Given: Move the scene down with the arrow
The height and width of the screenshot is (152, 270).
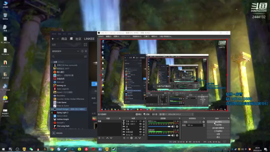Looking at the screenshot, I should tap(111, 138).
